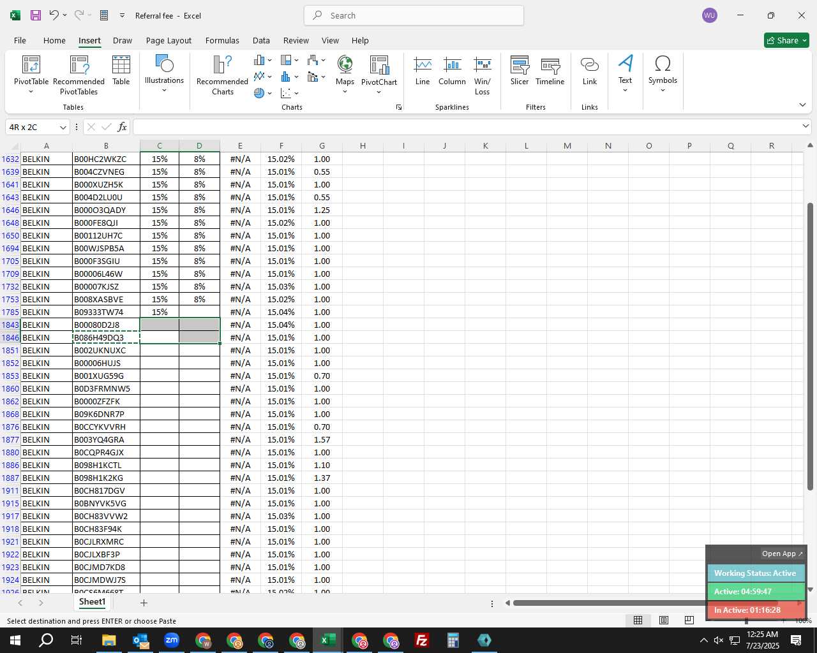Screen dimensions: 817x653
Task: Insert a Column sparkline
Action: [x=452, y=70]
